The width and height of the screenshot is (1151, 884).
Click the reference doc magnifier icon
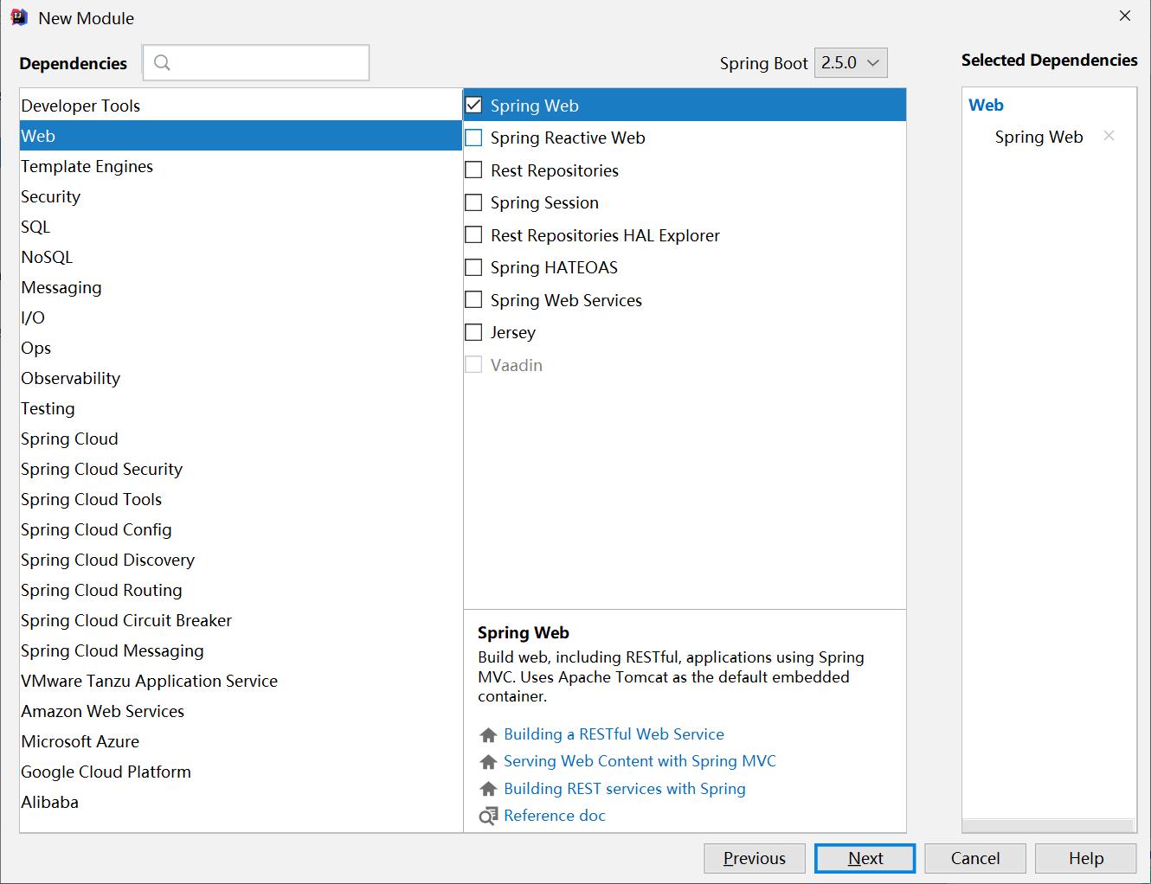[488, 816]
